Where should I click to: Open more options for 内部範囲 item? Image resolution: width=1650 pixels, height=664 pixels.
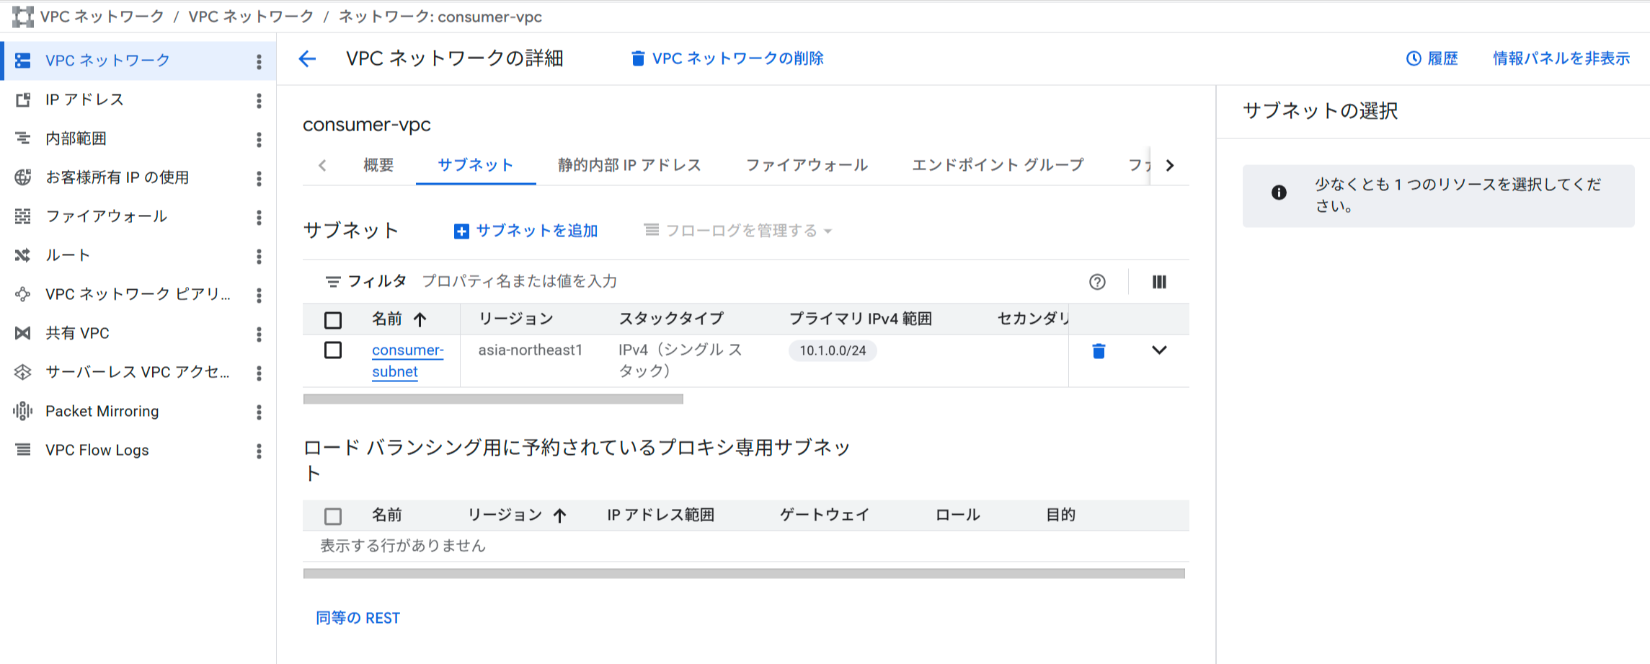click(x=259, y=140)
